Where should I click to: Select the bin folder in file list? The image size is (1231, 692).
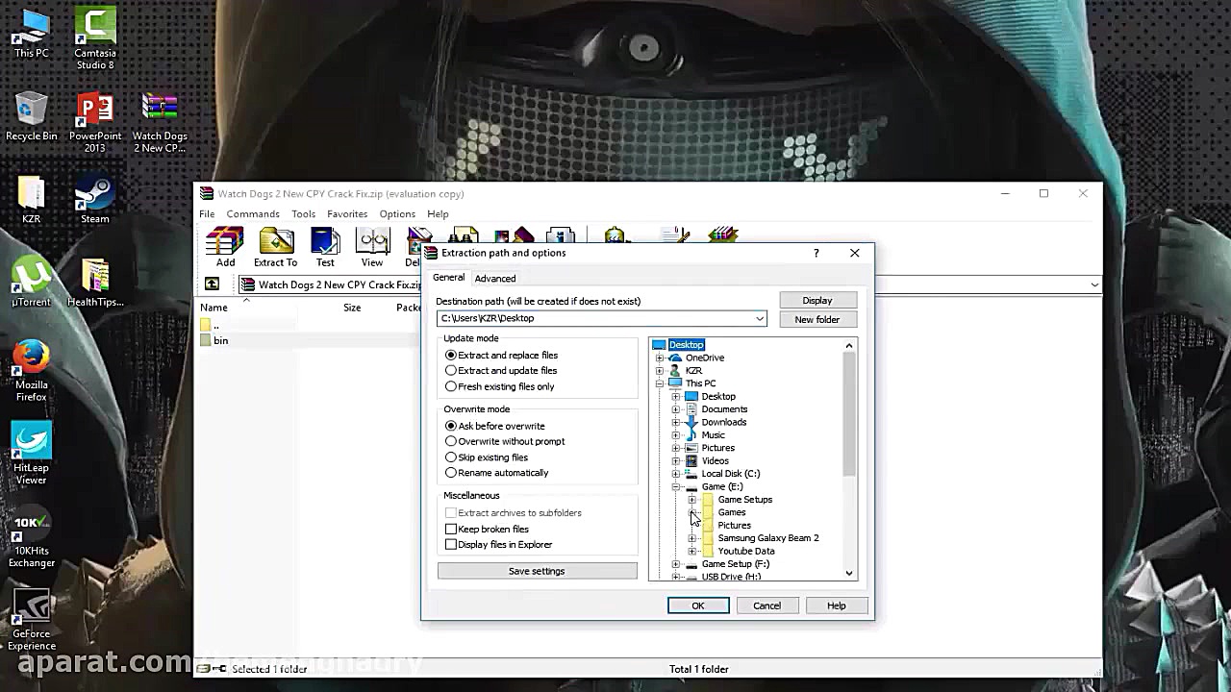[x=220, y=340]
